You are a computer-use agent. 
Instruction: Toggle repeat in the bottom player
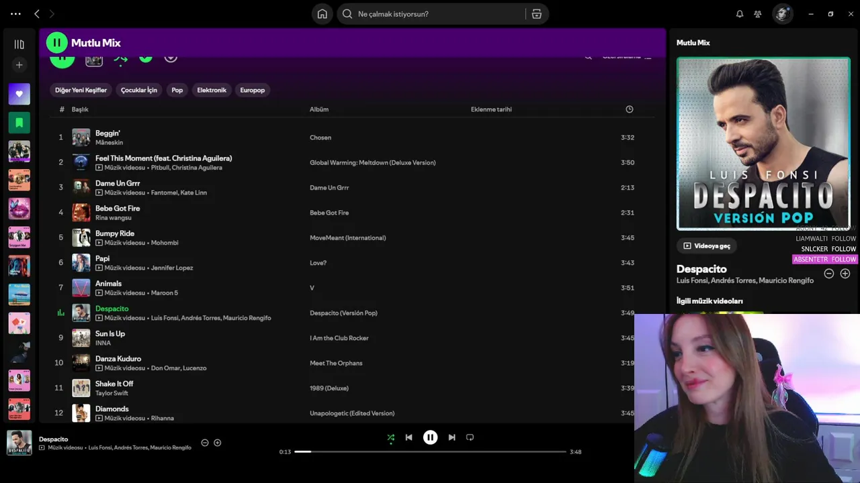(470, 437)
